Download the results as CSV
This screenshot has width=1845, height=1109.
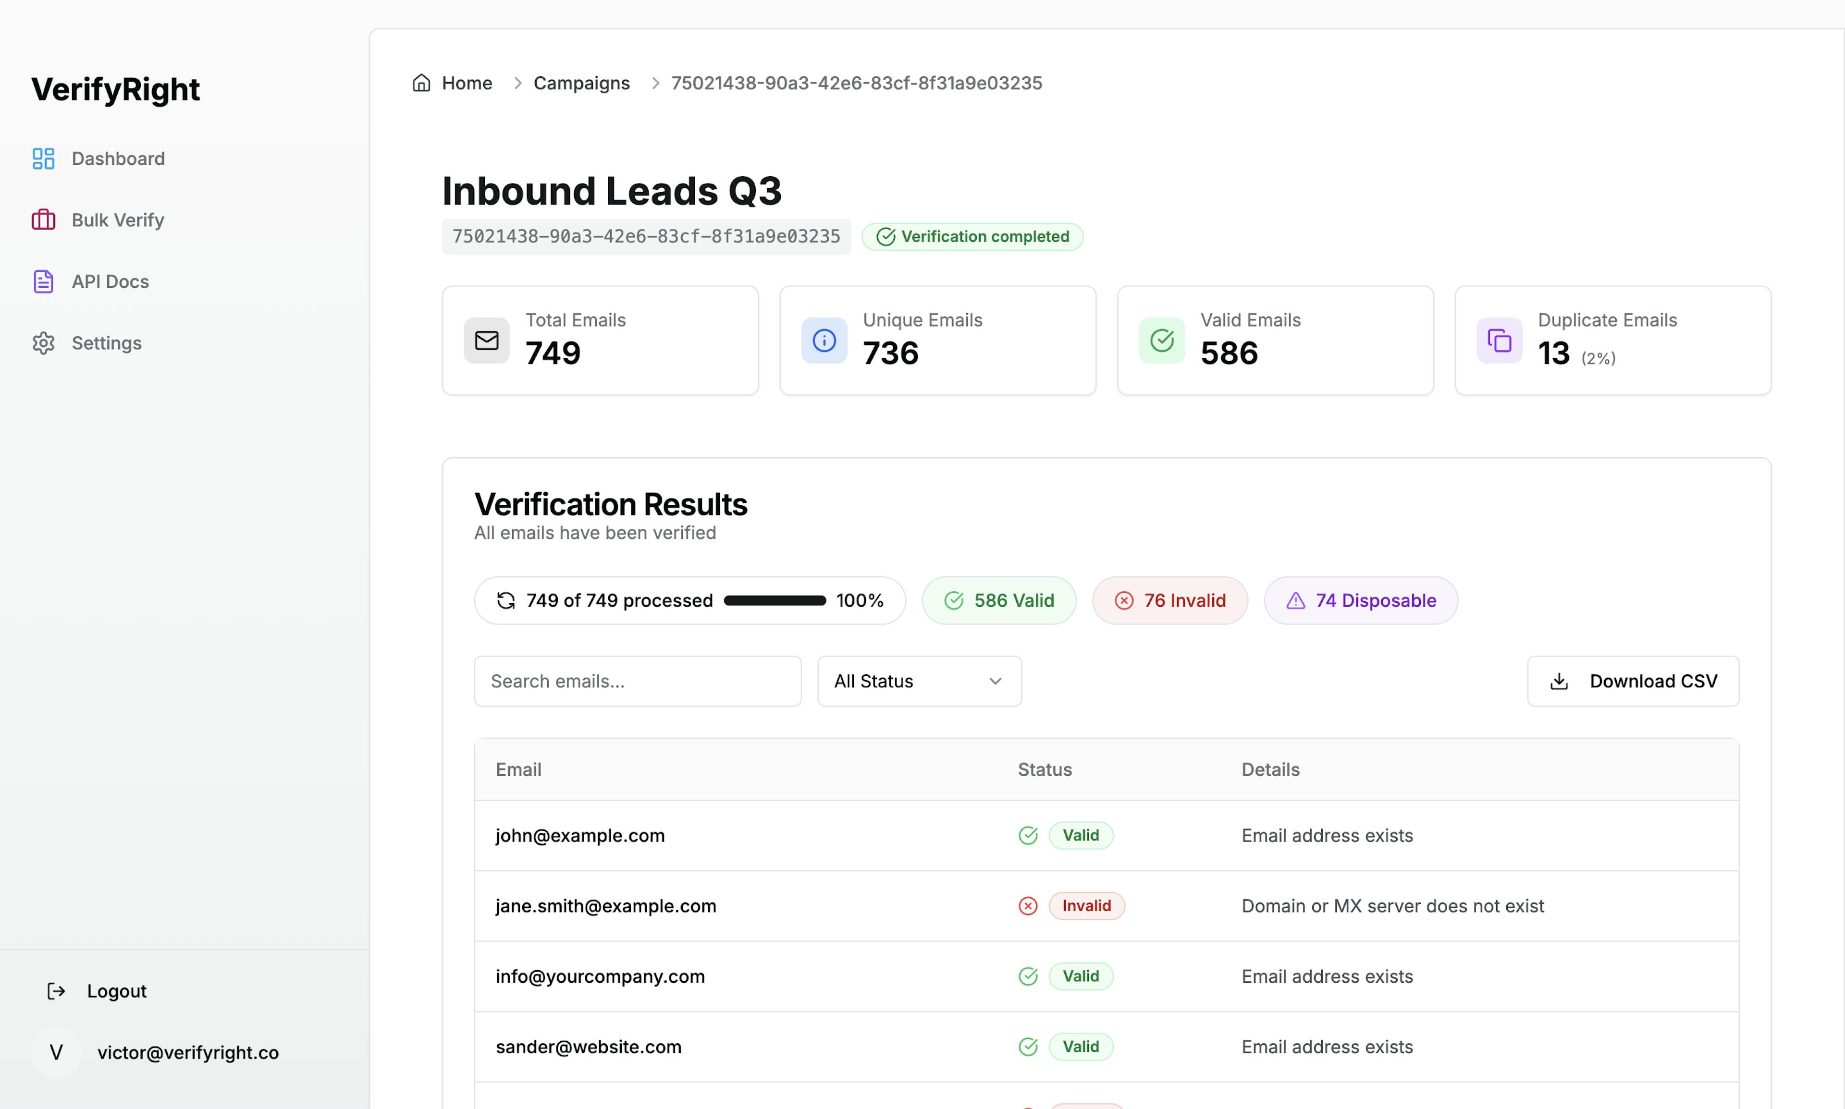[1634, 682]
